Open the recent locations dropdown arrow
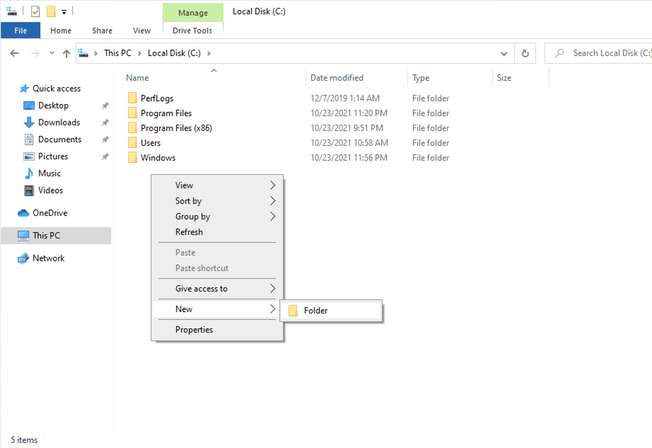 (52, 53)
